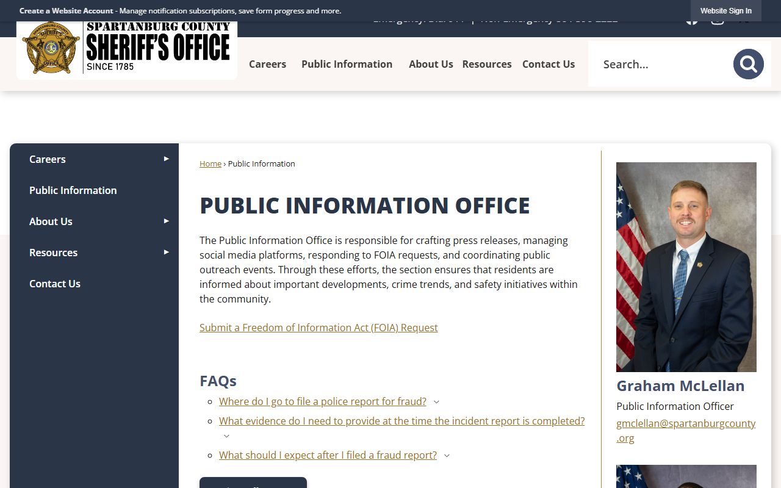
Task: Expand the About Us sidebar submenu arrow
Action: click(x=166, y=221)
